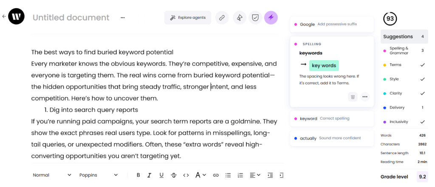Accept the 'key words' replacement suggestion

[x=324, y=66]
